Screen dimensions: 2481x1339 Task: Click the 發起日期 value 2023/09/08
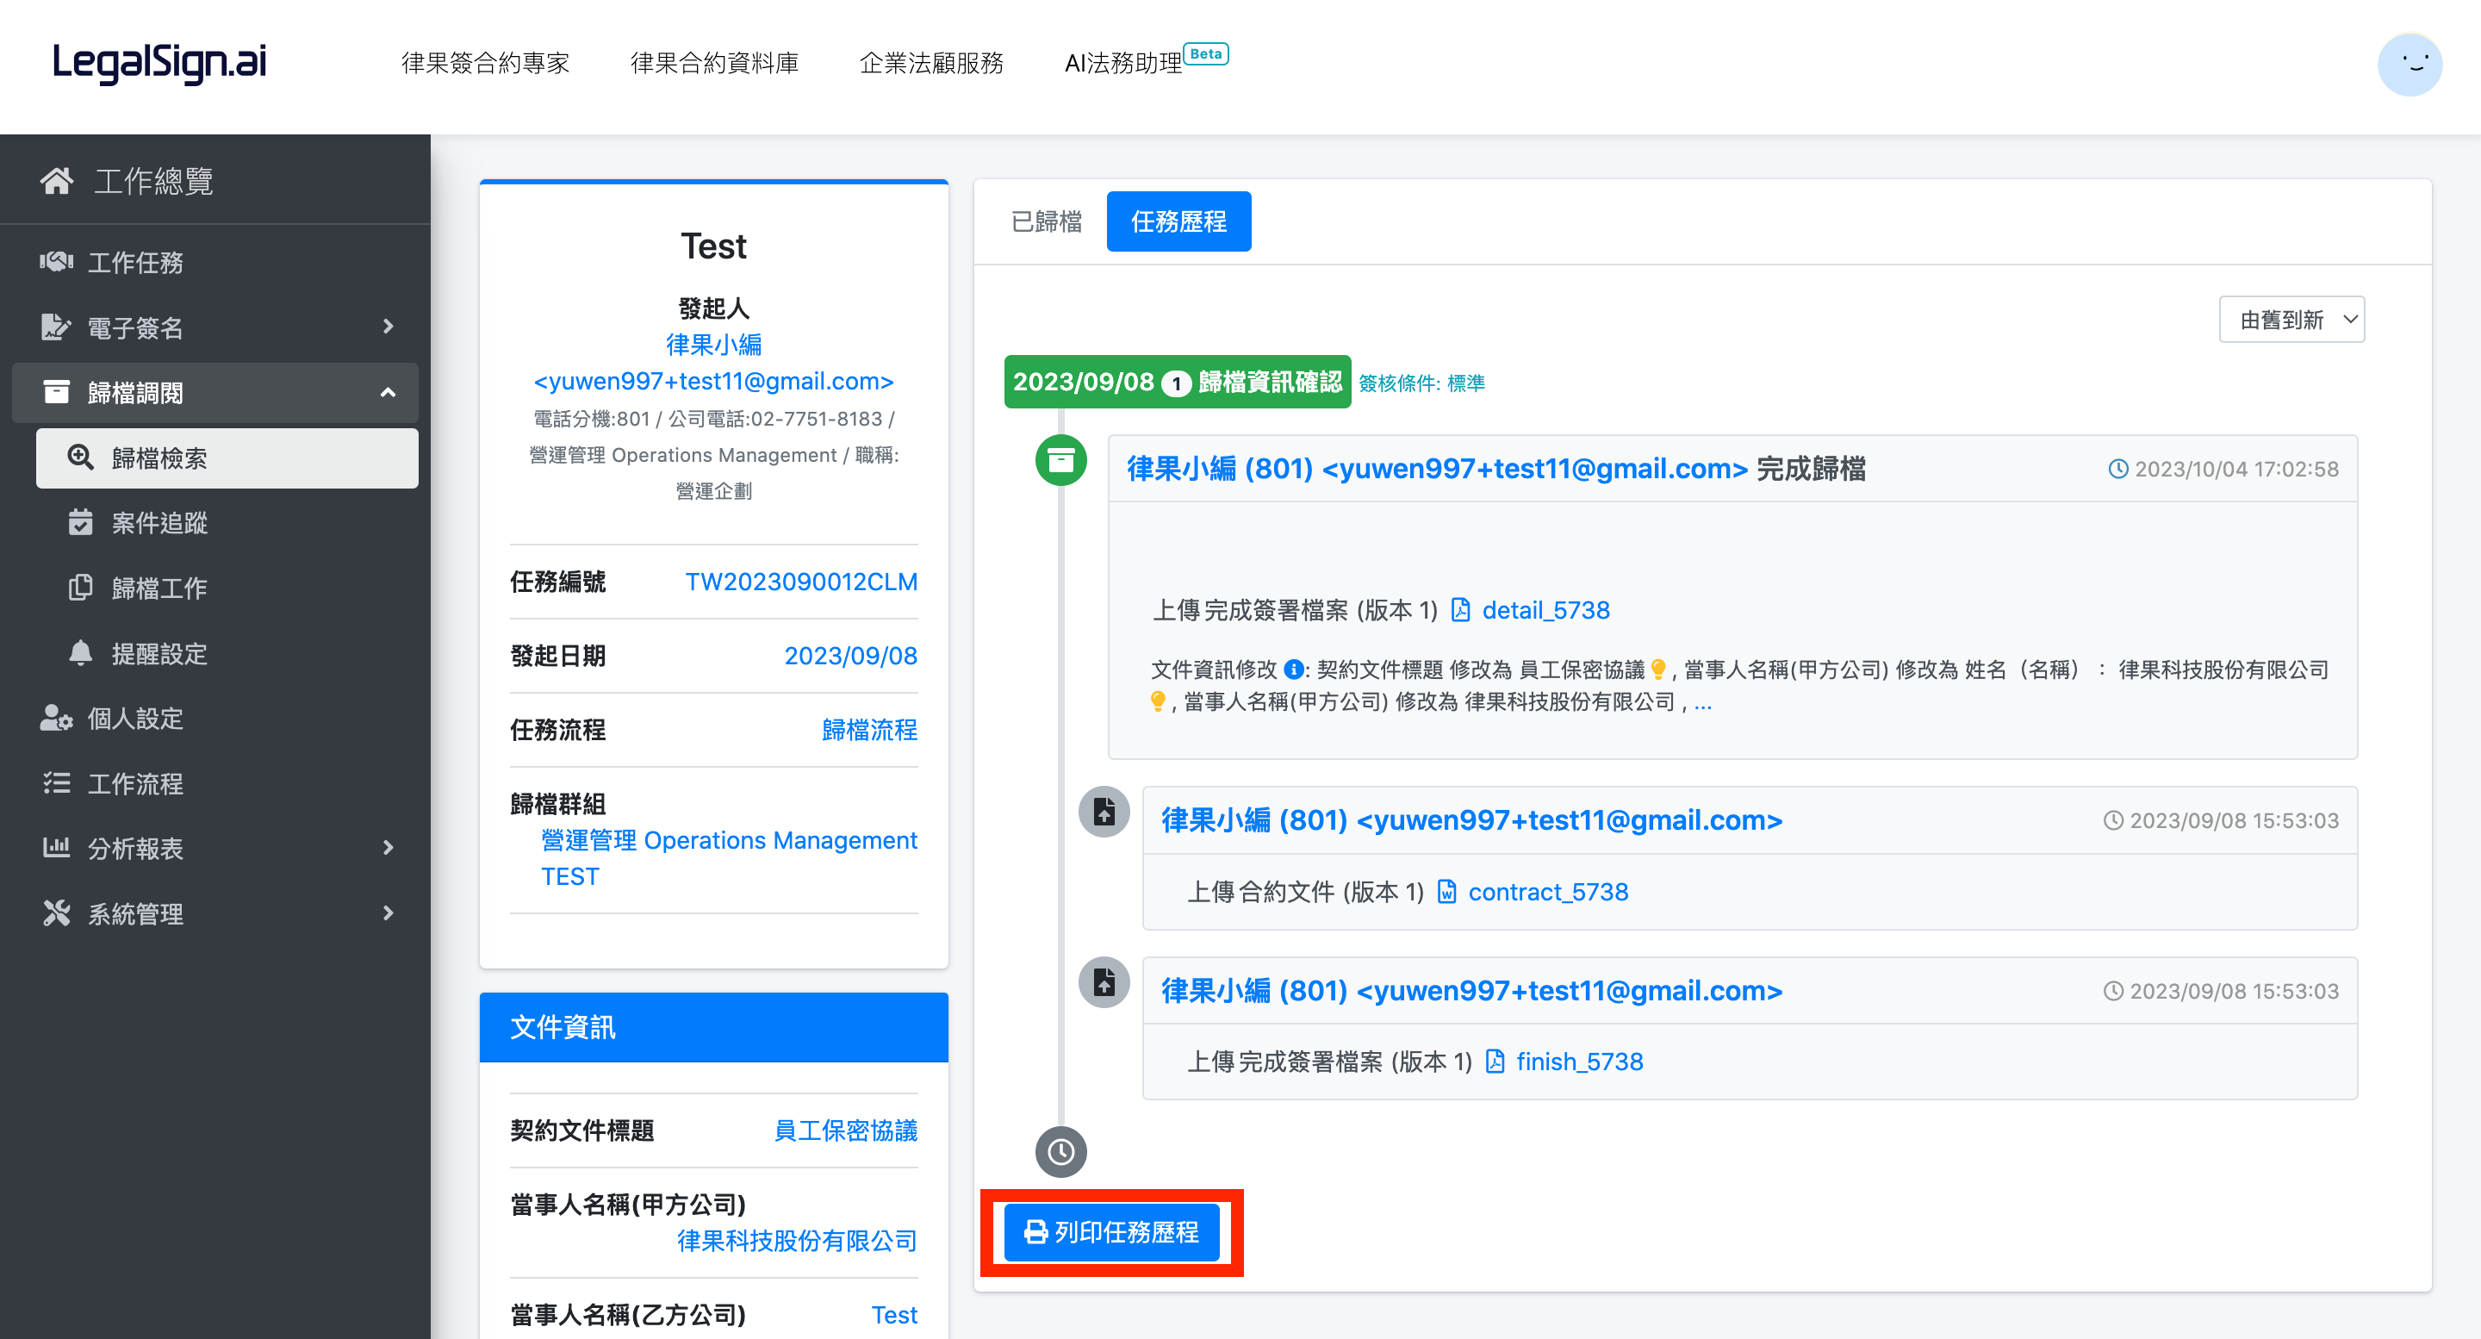click(850, 656)
